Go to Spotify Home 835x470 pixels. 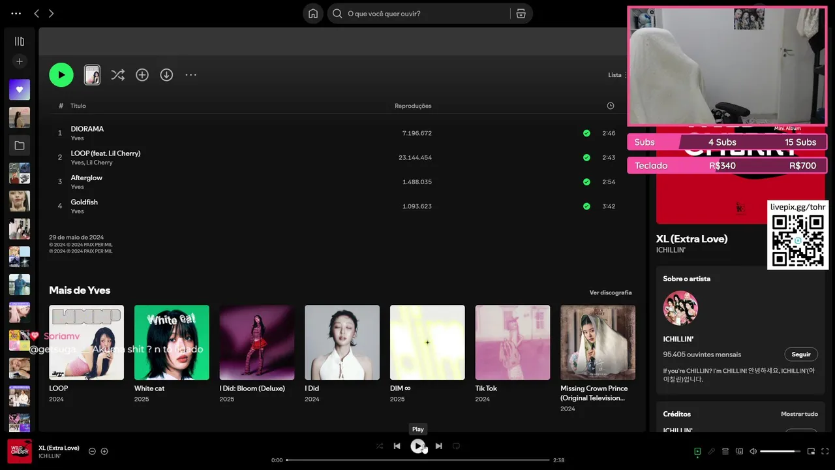(x=313, y=14)
